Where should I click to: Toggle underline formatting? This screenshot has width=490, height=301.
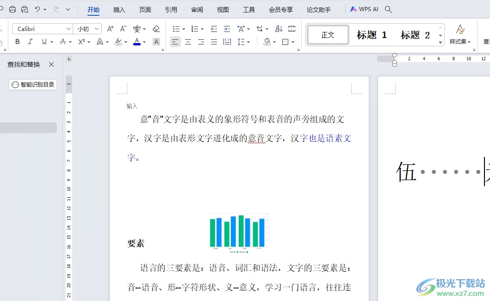[44, 42]
